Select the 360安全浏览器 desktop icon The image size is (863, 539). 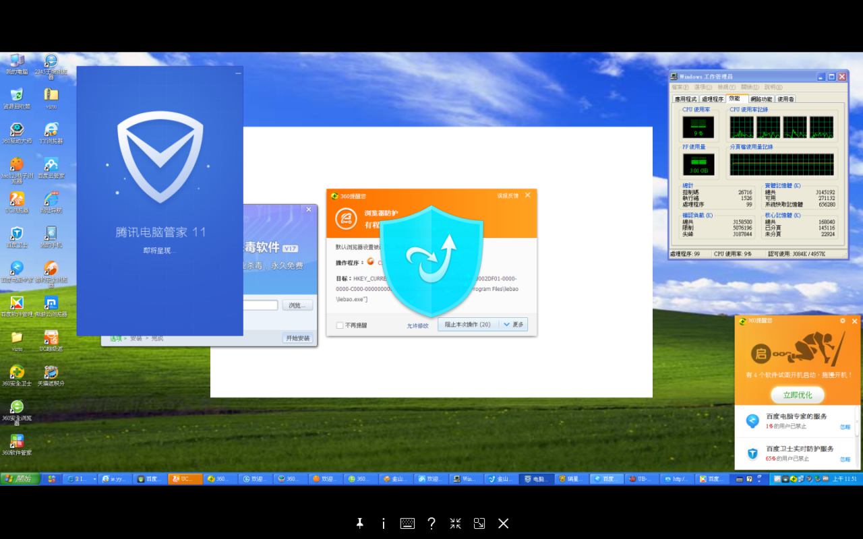(17, 413)
